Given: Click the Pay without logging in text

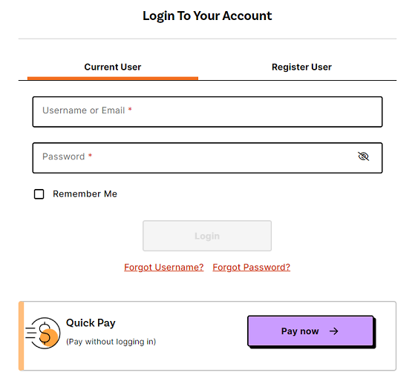Looking at the screenshot, I should [x=111, y=342].
